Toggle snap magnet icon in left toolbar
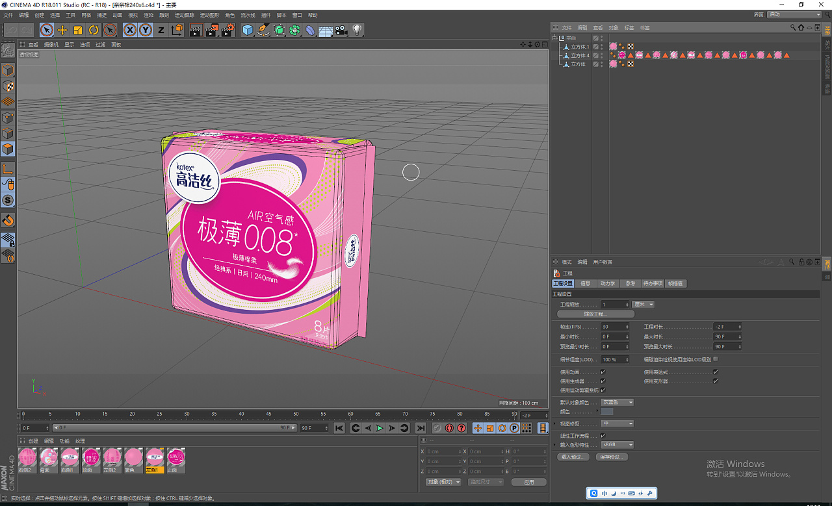Screen dimensions: 832x506 [8, 220]
